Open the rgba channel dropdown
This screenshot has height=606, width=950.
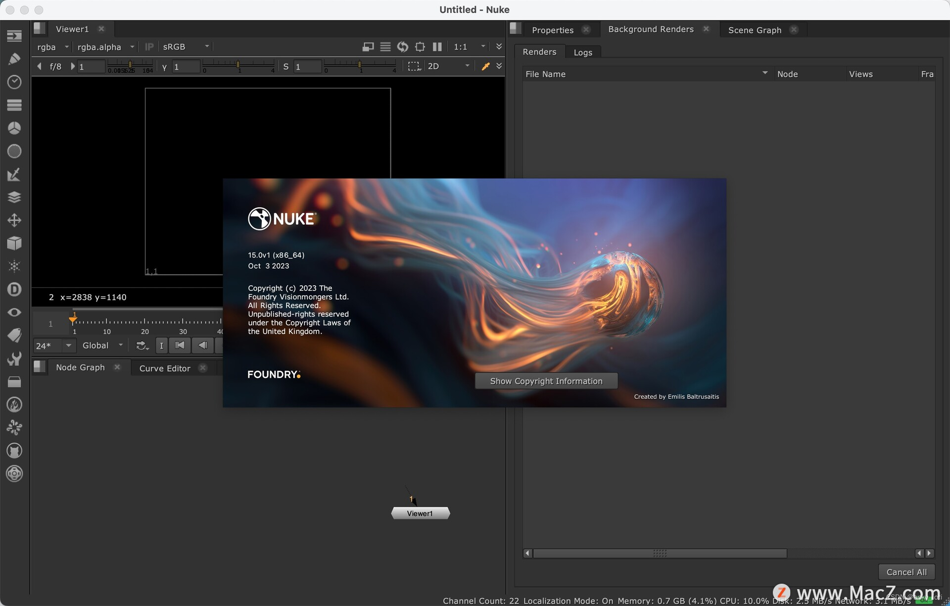coord(52,47)
